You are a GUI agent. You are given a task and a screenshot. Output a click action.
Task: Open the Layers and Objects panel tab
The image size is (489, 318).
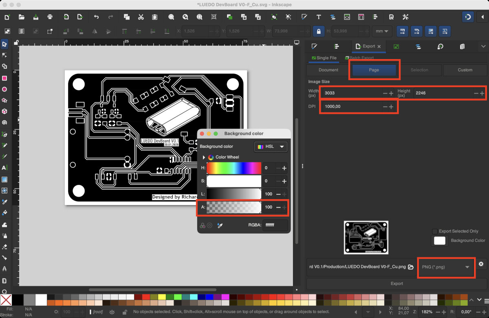(x=418, y=46)
